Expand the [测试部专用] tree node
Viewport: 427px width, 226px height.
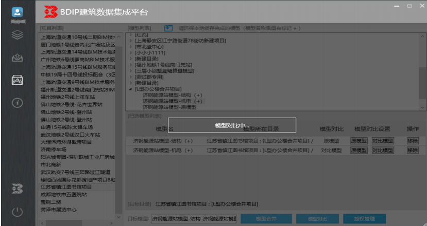coord(131,77)
